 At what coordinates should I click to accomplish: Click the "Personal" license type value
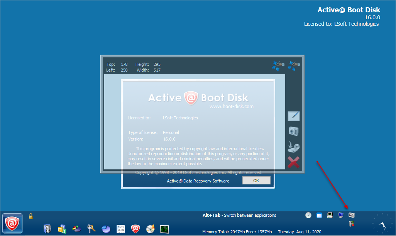tap(171, 132)
